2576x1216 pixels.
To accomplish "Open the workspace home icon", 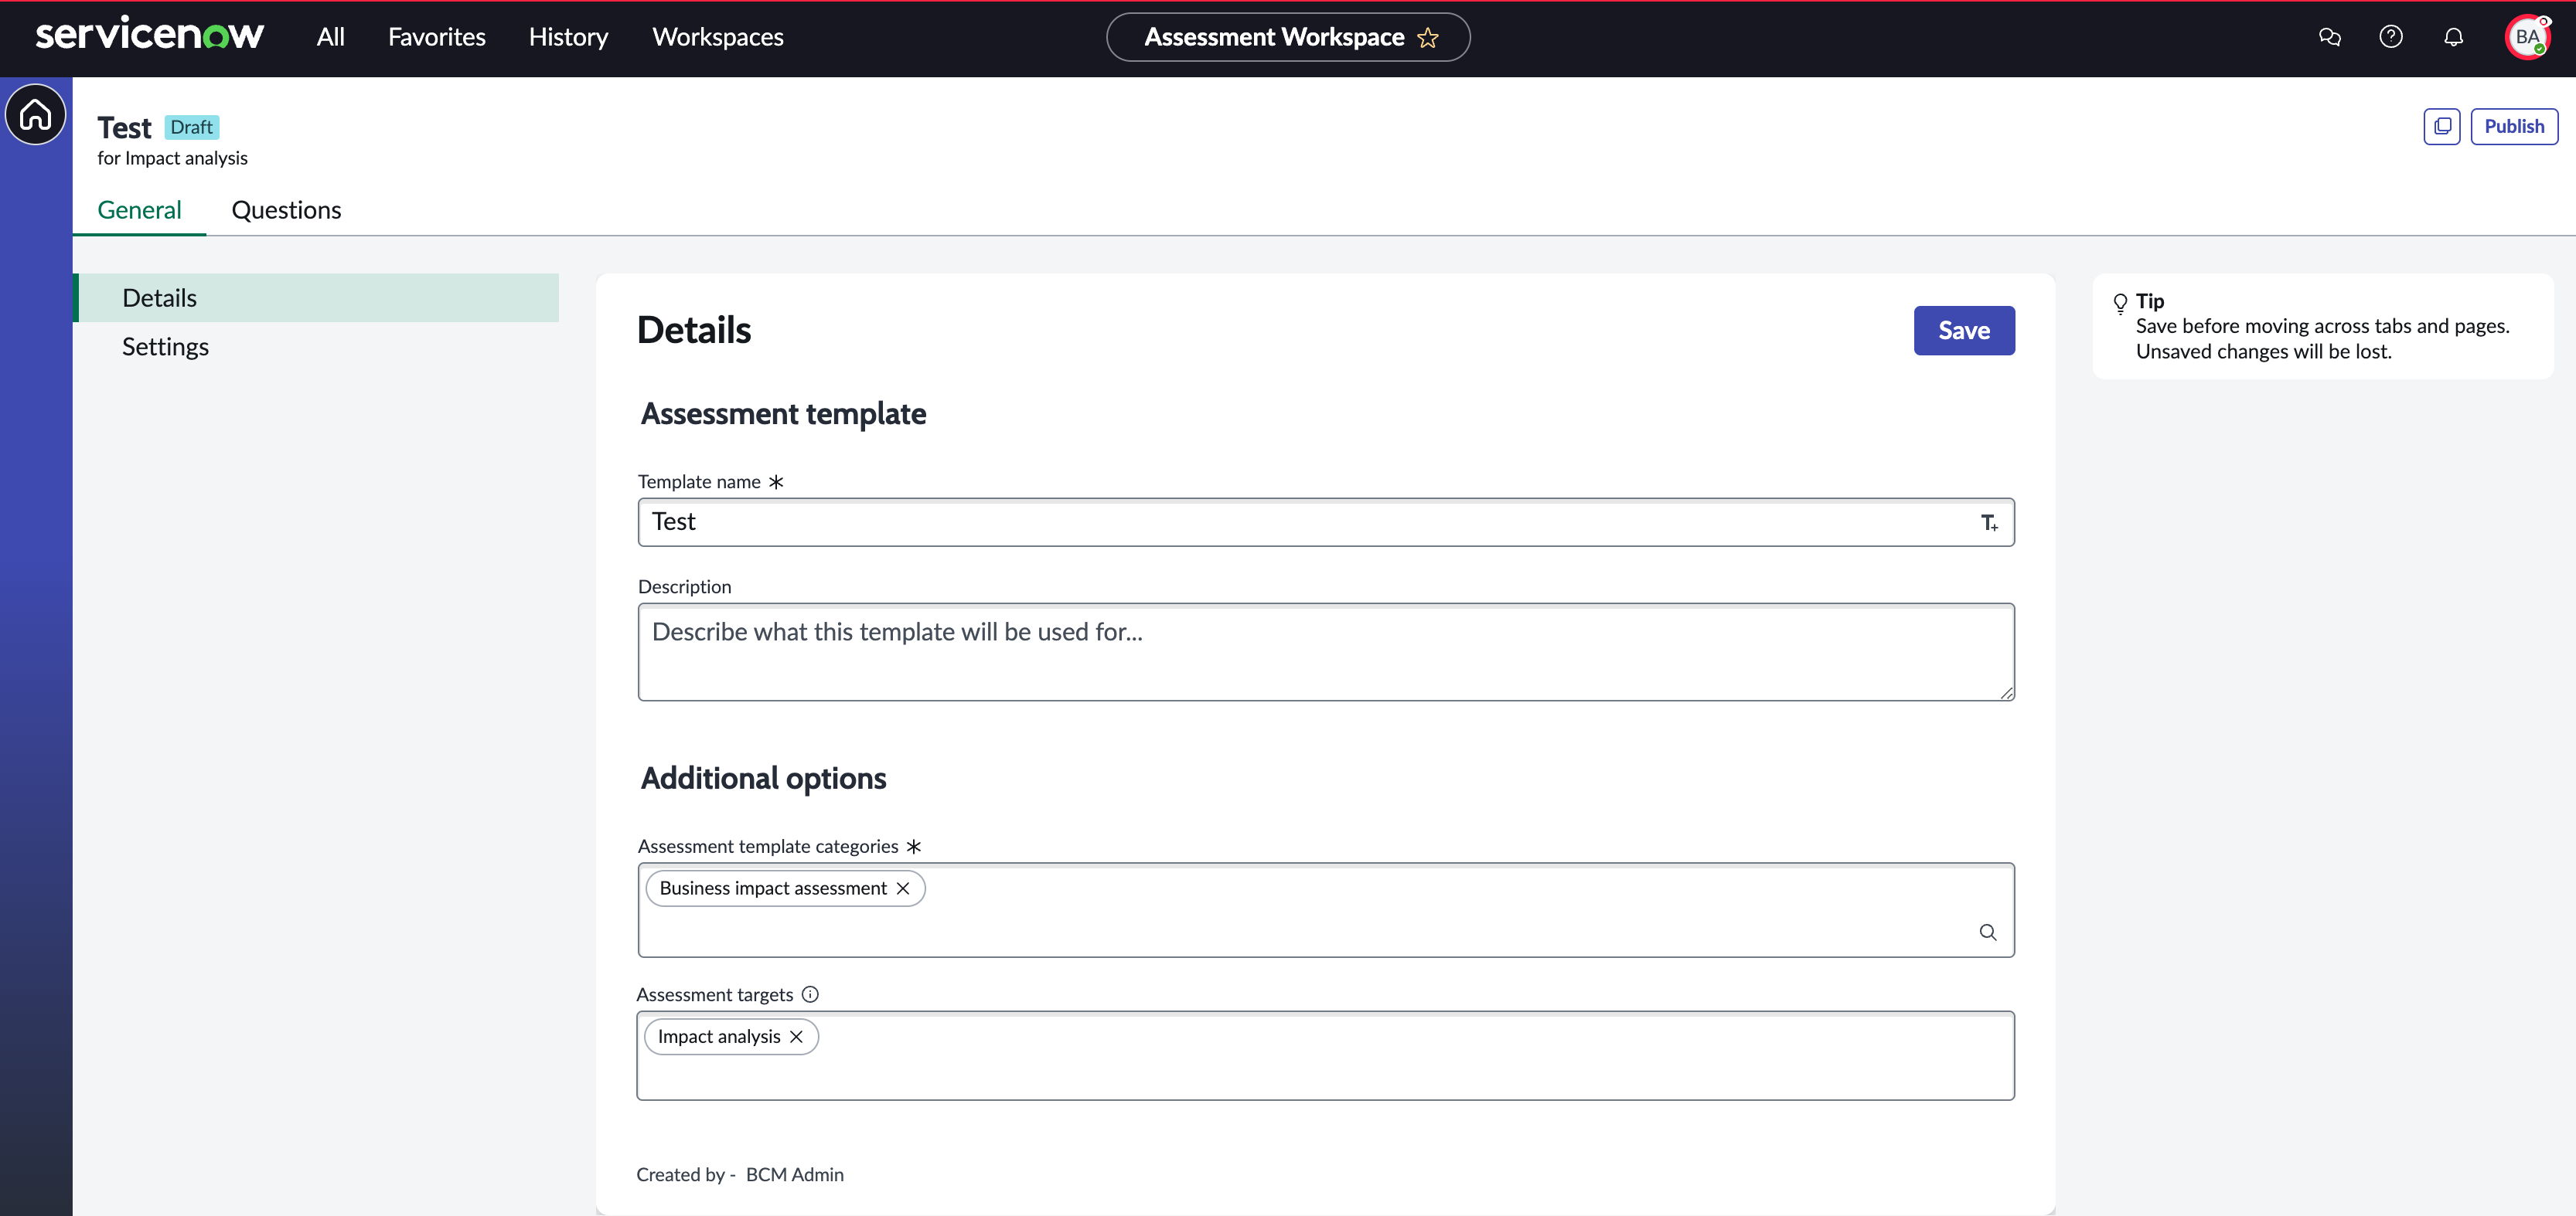I will [36, 114].
